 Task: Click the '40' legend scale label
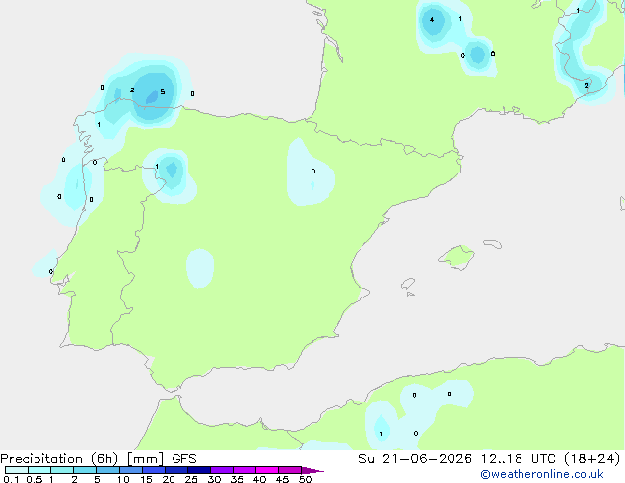coord(259,479)
